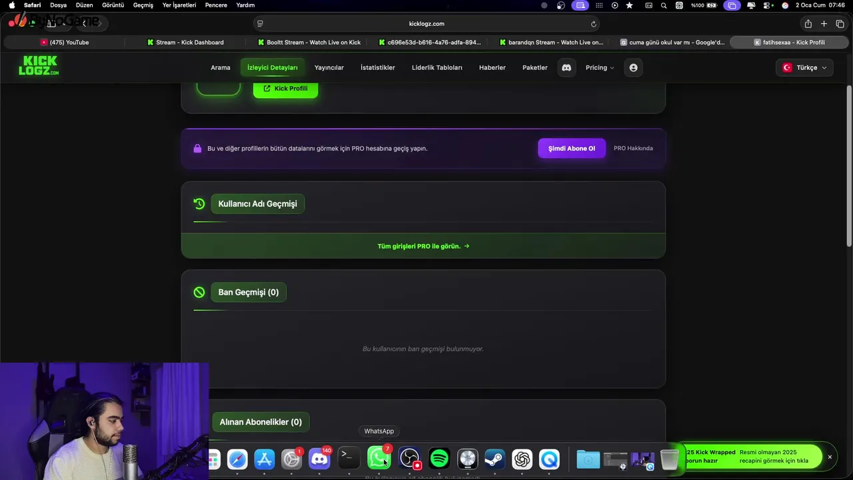853x480 pixels.
Task: Open the user account icon in navbar
Action: 633,67
